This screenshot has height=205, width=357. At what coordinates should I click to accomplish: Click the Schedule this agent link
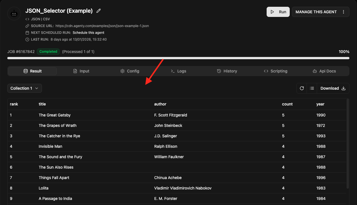tap(88, 33)
